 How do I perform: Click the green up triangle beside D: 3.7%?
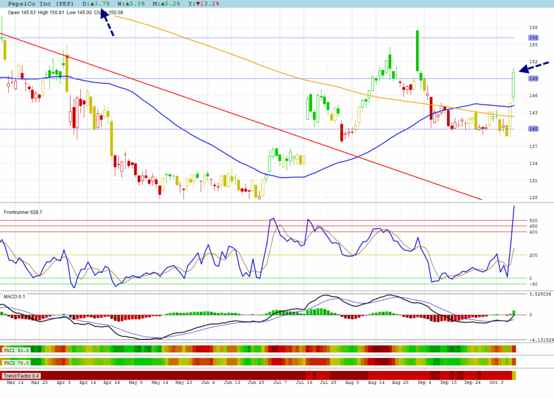tap(92, 4)
